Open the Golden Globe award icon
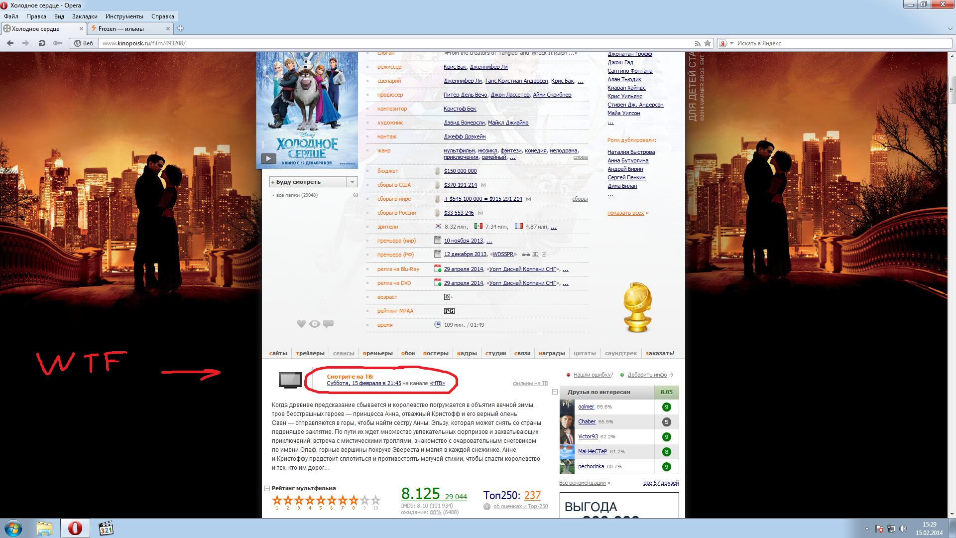 638,307
